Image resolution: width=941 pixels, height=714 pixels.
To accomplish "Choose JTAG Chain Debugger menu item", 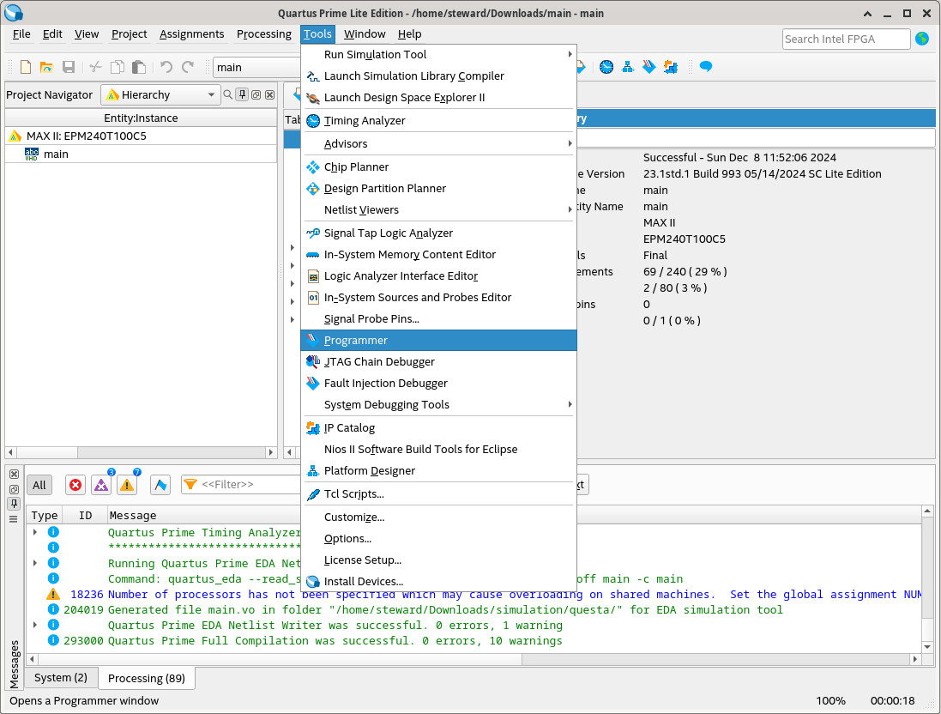I will [438, 361].
